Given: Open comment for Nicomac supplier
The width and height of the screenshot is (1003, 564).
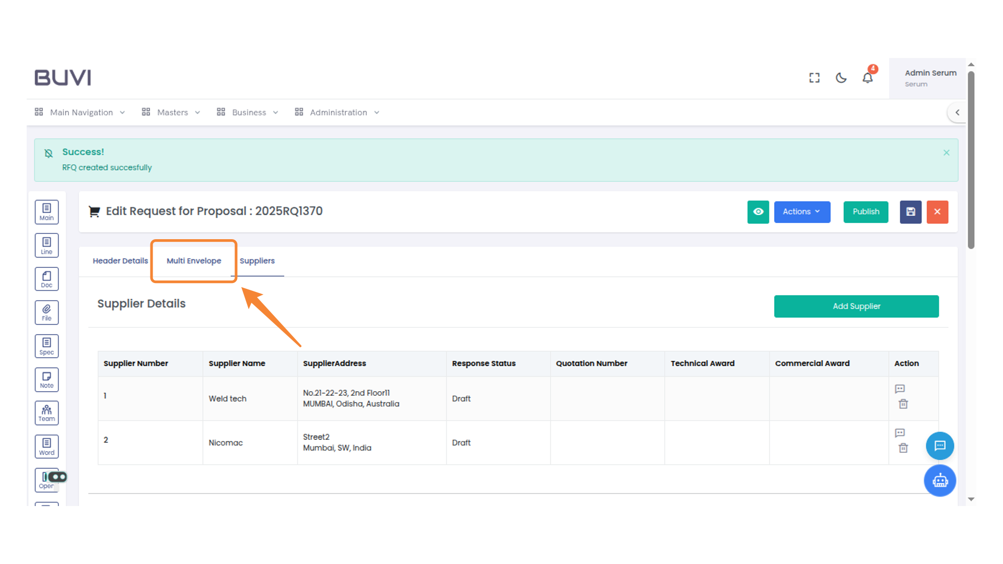Looking at the screenshot, I should (900, 433).
